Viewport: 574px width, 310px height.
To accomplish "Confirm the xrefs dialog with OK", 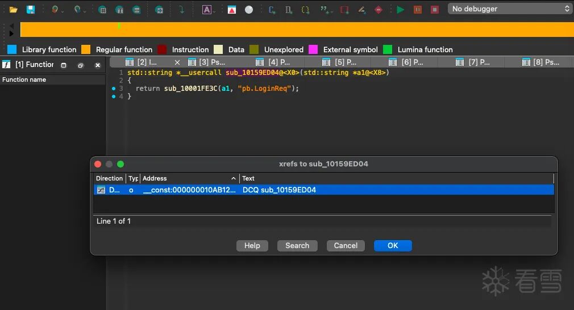I will tap(393, 246).
